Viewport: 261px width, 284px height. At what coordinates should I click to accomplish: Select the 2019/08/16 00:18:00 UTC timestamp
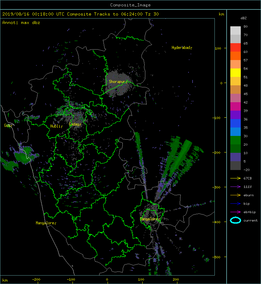point(33,14)
